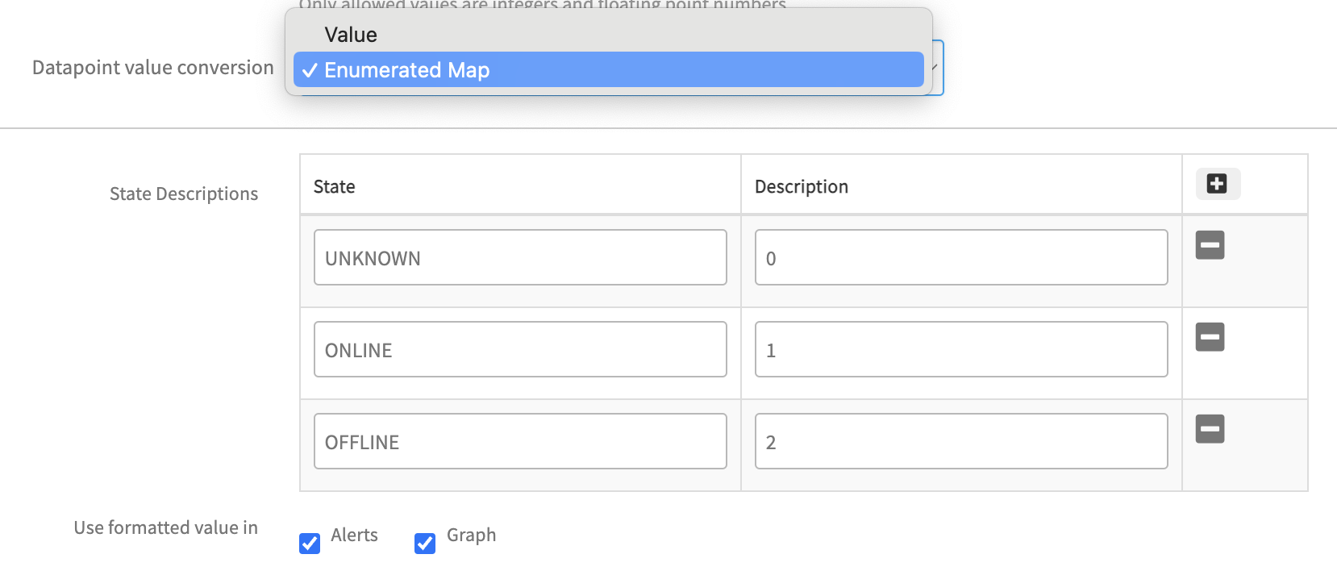The height and width of the screenshot is (571, 1337).
Task: Toggle the Alerts checkbox
Action: [310, 544]
